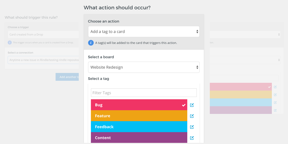This screenshot has width=288, height=144.
Task: Choose the Content tag option
Action: click(139, 138)
